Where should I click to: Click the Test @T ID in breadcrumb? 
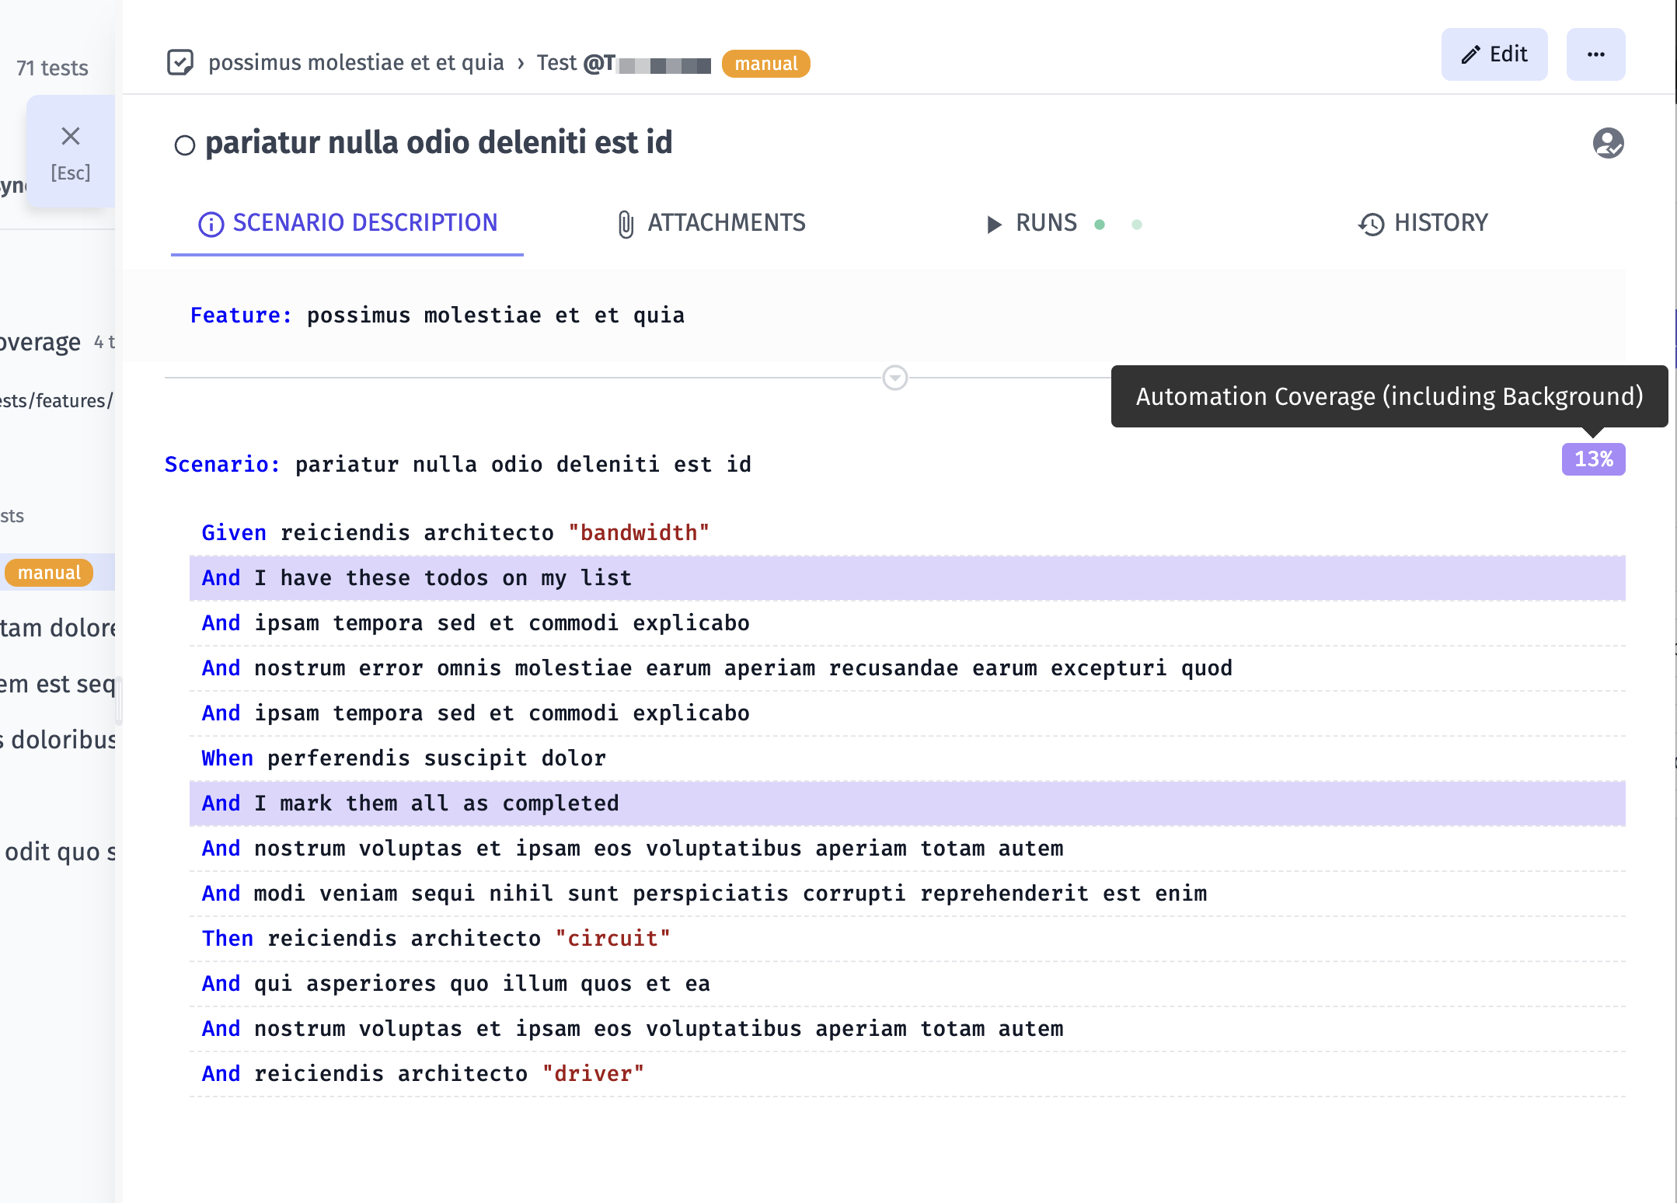tap(624, 63)
